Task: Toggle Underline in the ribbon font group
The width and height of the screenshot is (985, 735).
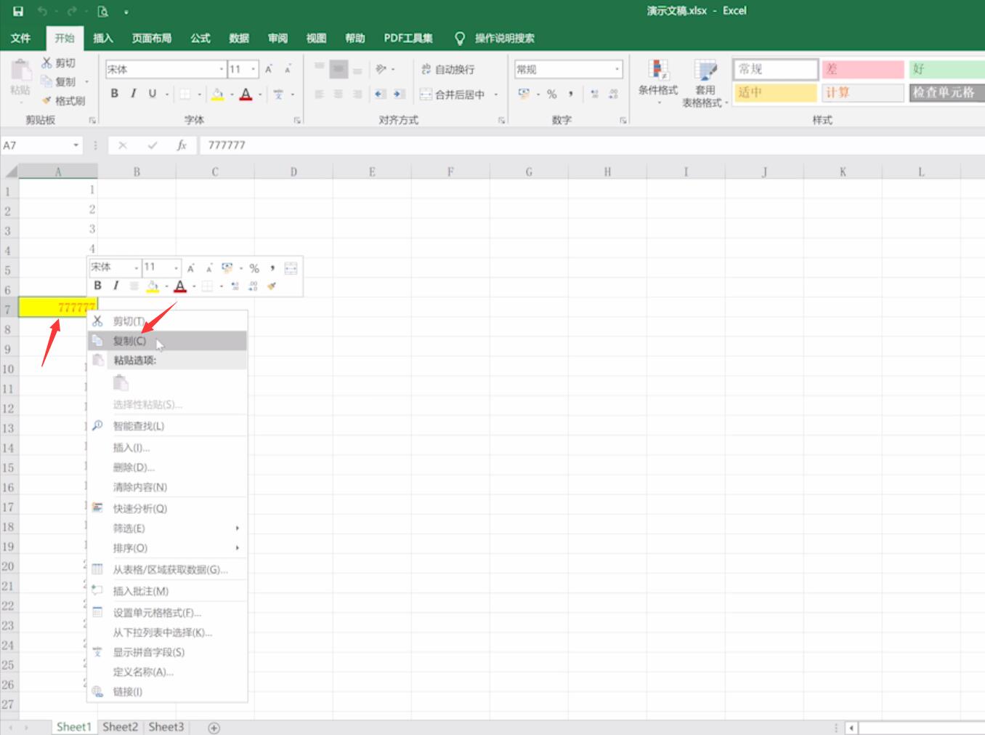Action: pyautogui.click(x=152, y=94)
